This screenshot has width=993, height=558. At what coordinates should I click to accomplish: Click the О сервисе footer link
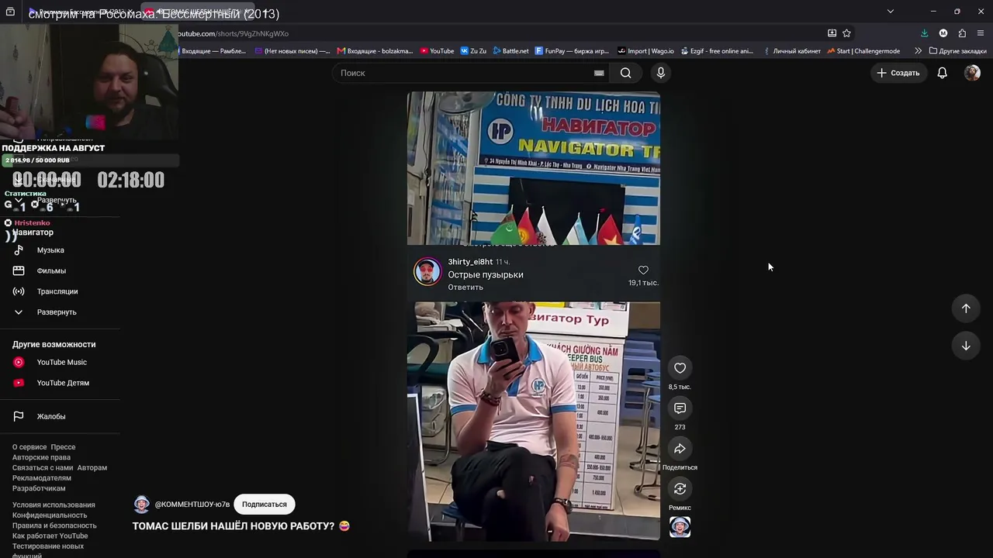29,447
